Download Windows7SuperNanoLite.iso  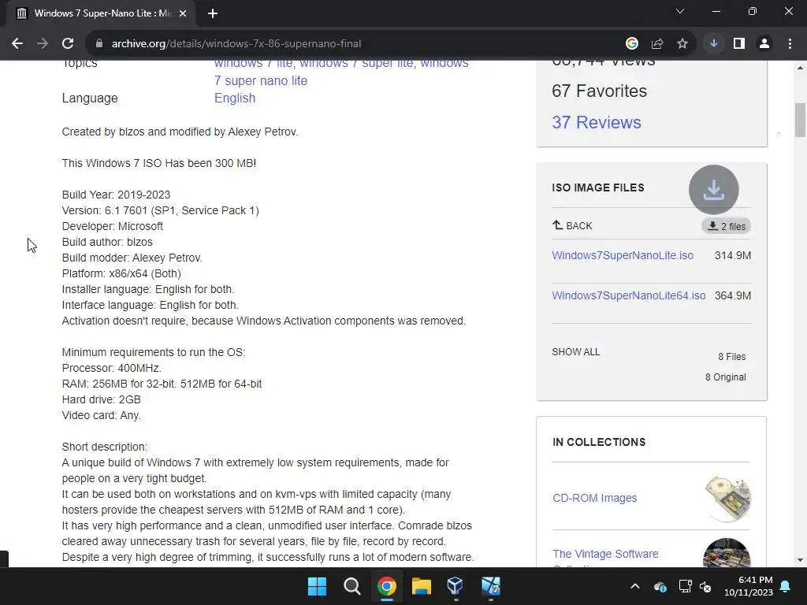tap(623, 255)
